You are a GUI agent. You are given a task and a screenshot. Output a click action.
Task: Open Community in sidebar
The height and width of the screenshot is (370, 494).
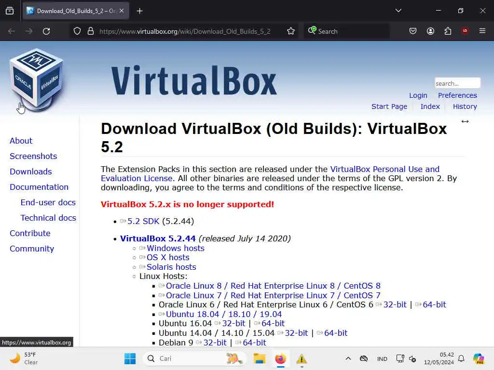[32, 249]
